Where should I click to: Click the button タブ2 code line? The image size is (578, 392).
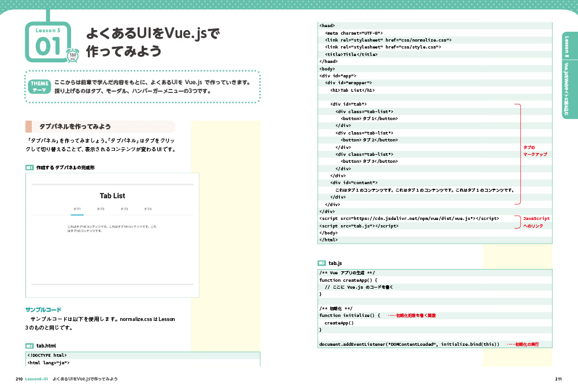point(369,140)
